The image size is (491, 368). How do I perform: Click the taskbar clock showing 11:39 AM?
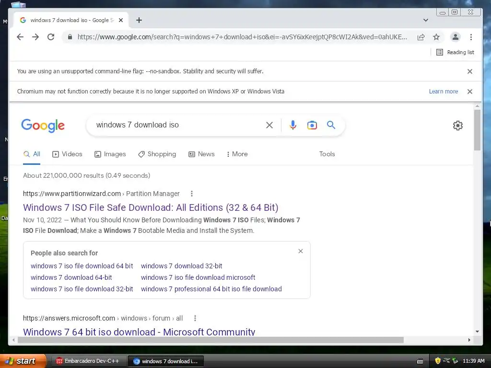click(x=473, y=361)
